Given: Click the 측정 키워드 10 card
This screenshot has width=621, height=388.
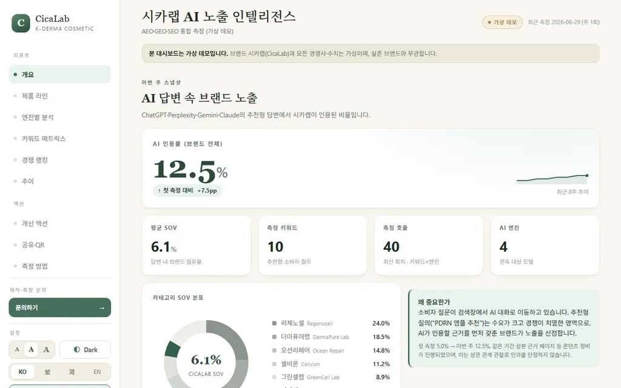Looking at the screenshot, I should [x=312, y=245].
